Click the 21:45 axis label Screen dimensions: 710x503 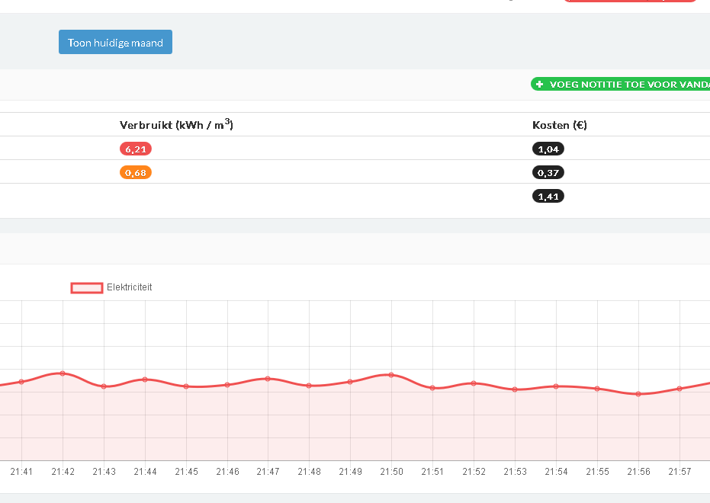[x=186, y=471]
